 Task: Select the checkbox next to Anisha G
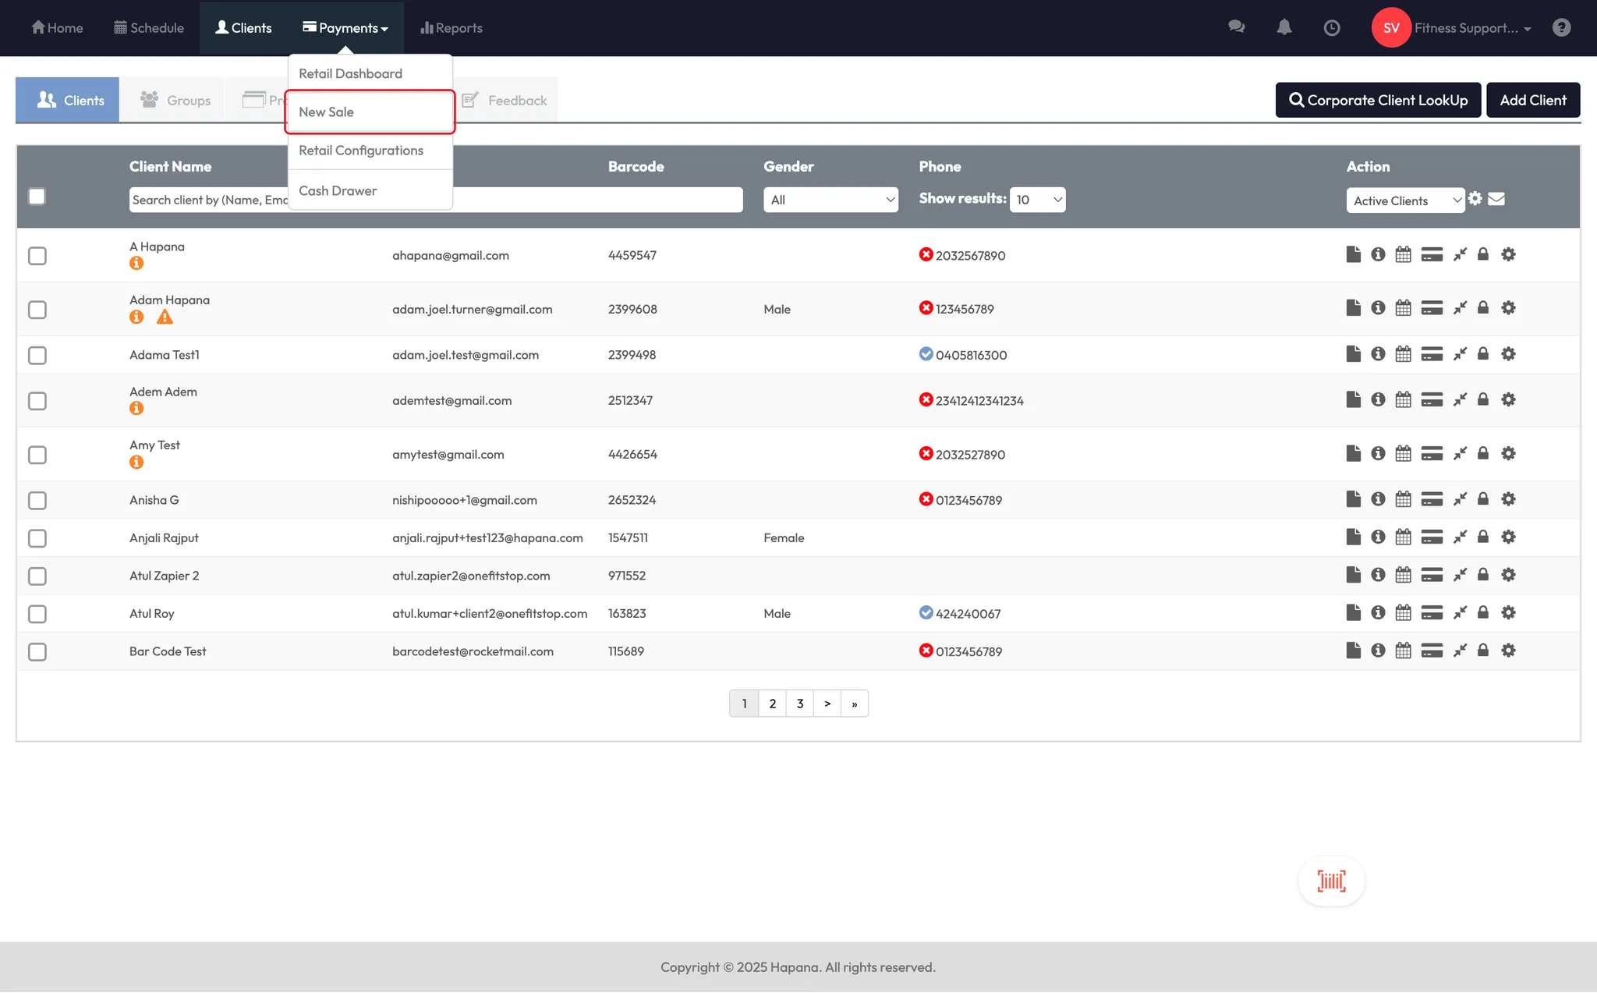pyautogui.click(x=37, y=500)
